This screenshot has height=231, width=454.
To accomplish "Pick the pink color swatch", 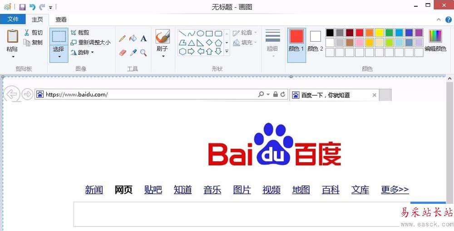I will click(x=360, y=43).
